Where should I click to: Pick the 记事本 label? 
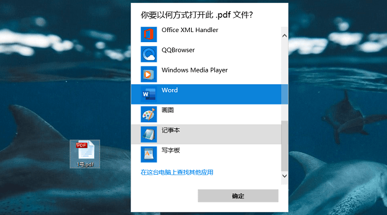(x=170, y=130)
